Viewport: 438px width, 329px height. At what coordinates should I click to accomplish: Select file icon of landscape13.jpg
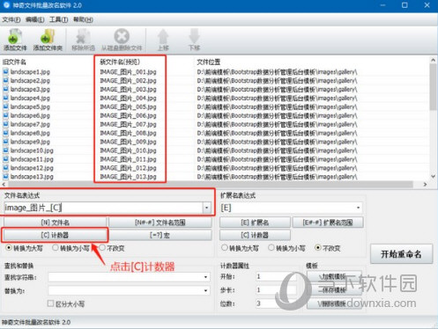(5, 177)
